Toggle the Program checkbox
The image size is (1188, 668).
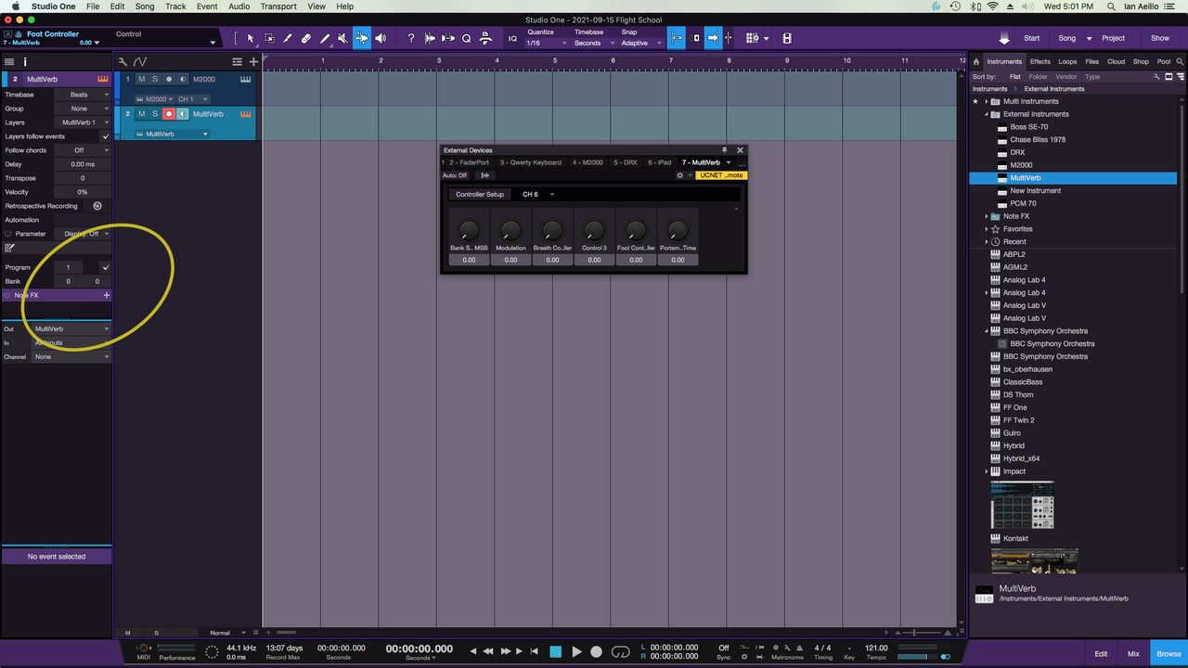(x=105, y=267)
